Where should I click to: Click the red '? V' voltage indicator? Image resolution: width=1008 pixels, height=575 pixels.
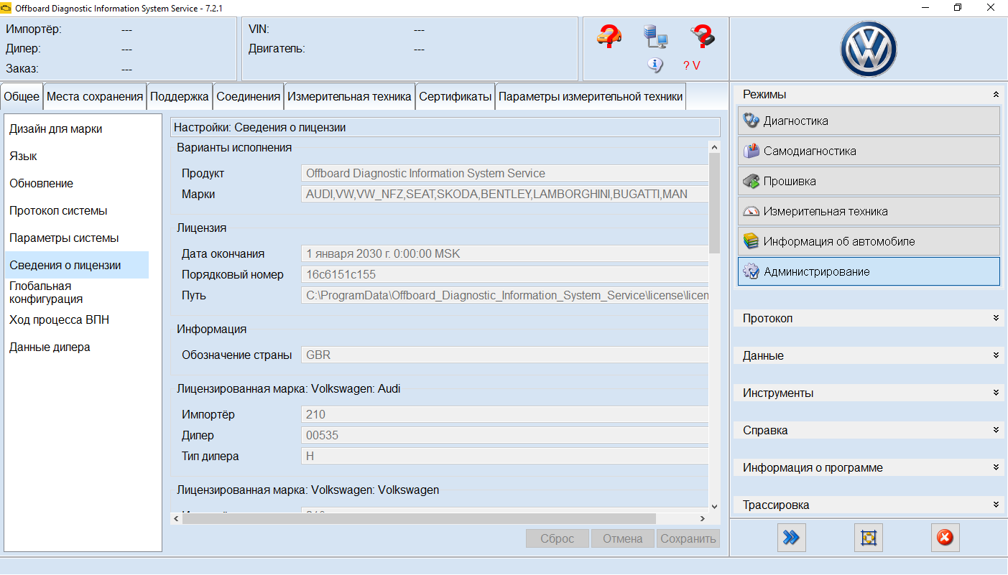(691, 65)
